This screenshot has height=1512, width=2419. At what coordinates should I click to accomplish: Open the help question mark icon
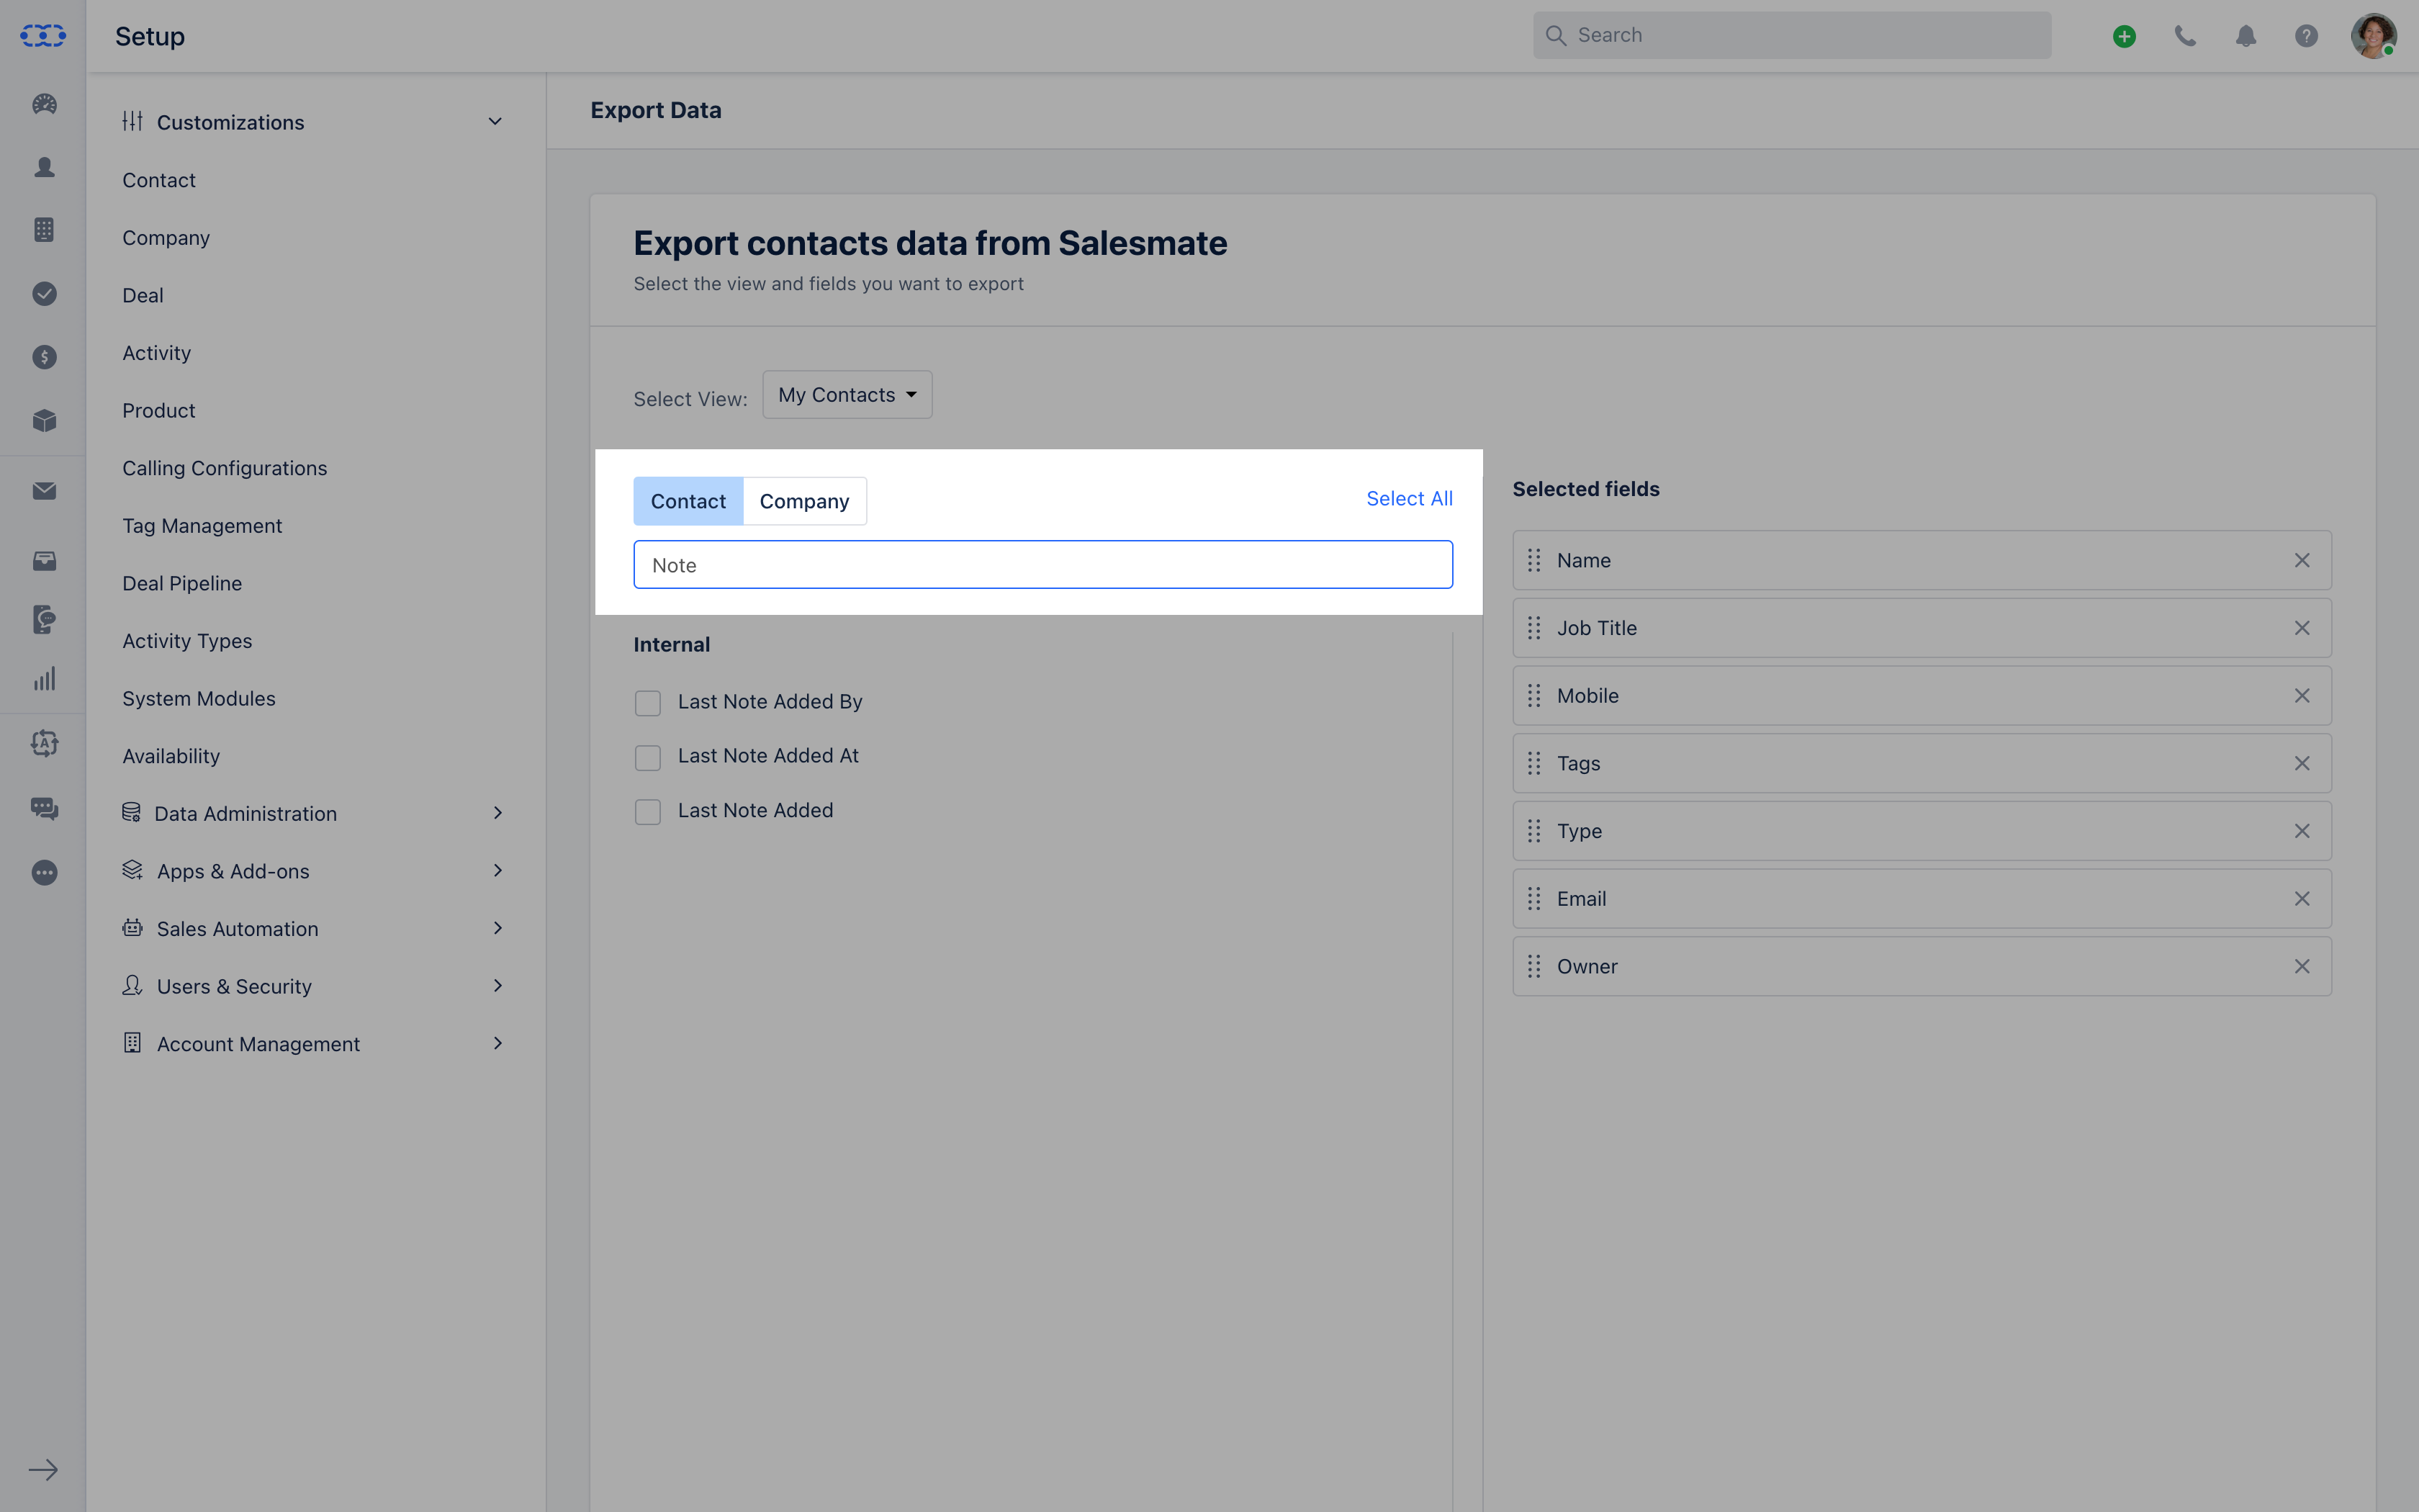(x=2306, y=36)
